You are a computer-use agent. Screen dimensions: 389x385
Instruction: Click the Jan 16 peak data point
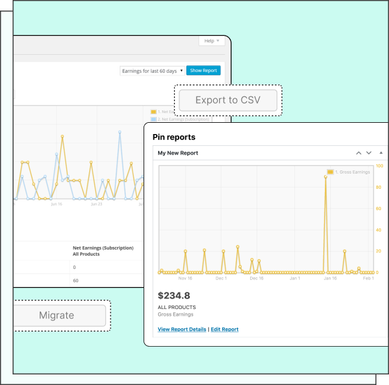tap(325, 177)
